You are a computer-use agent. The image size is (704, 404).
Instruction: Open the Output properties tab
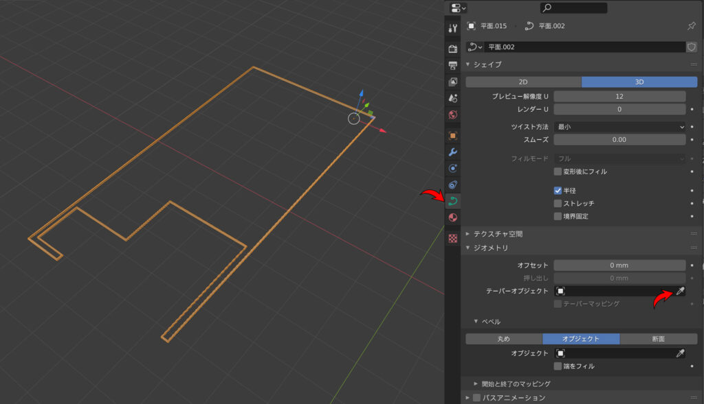(452, 65)
